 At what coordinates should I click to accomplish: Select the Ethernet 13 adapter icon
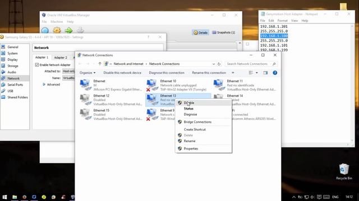click(152, 99)
